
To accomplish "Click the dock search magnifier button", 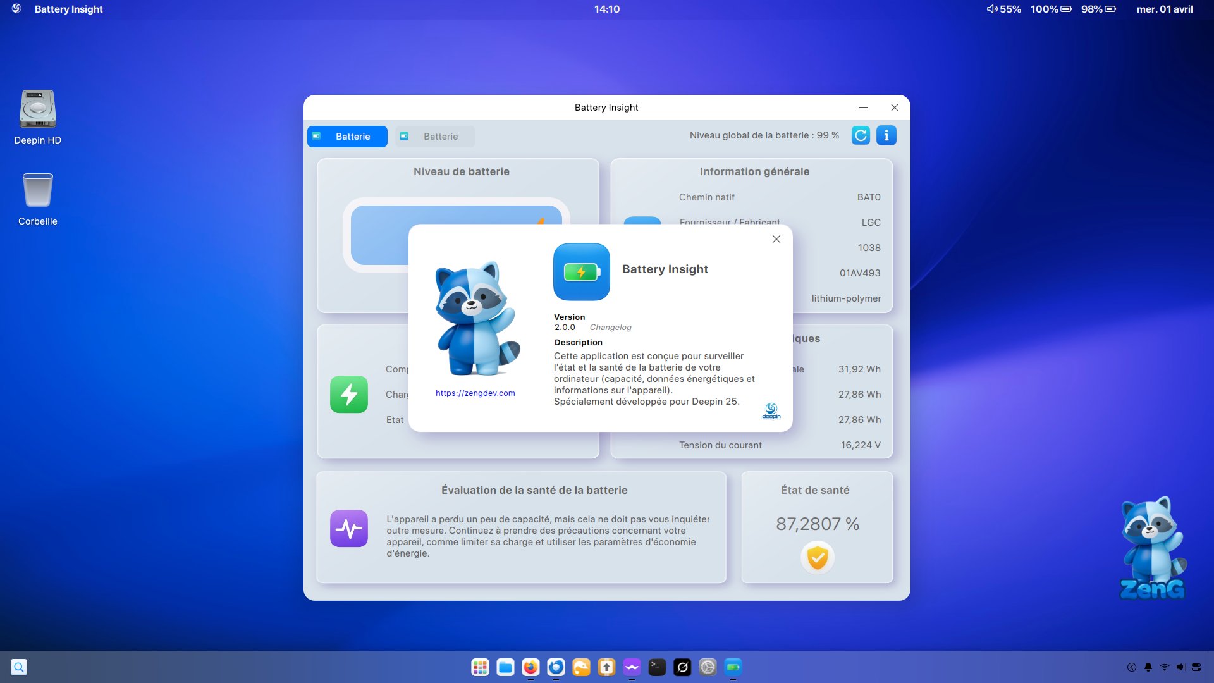I will pos(19,667).
